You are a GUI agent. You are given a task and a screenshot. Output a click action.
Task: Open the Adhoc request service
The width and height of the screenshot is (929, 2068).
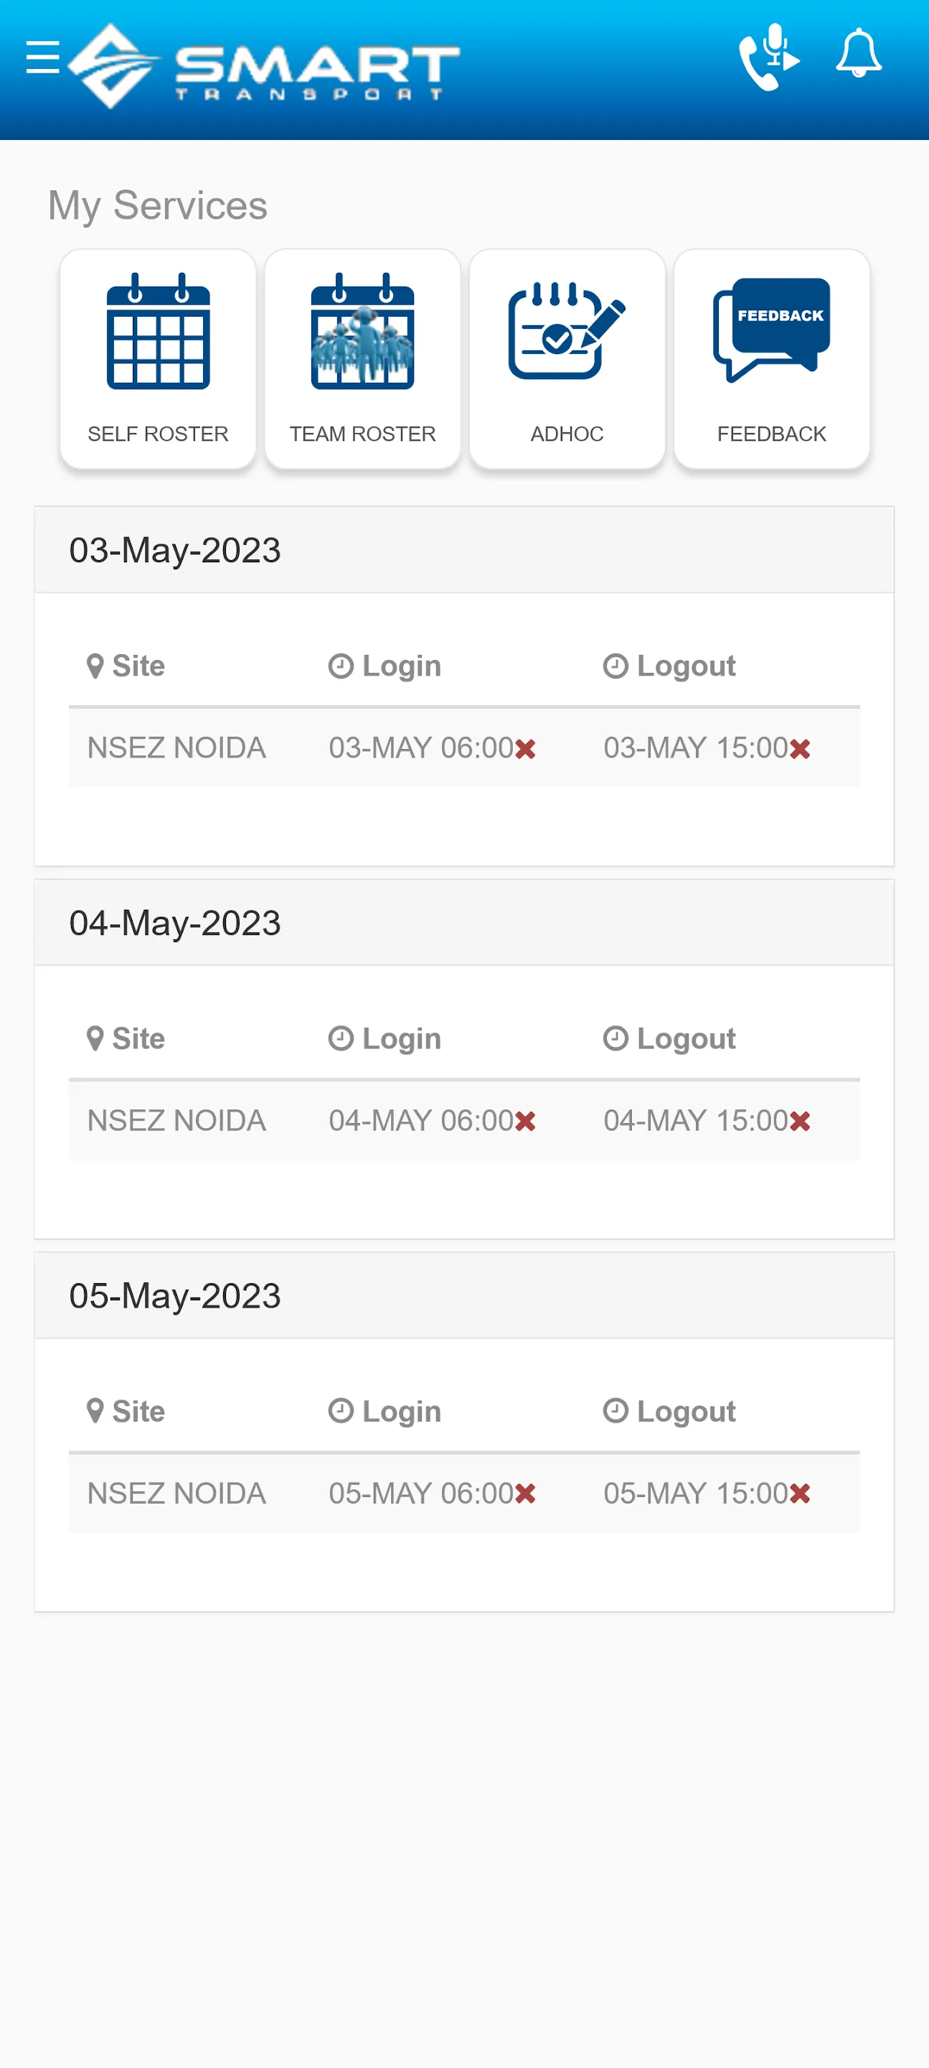567,359
